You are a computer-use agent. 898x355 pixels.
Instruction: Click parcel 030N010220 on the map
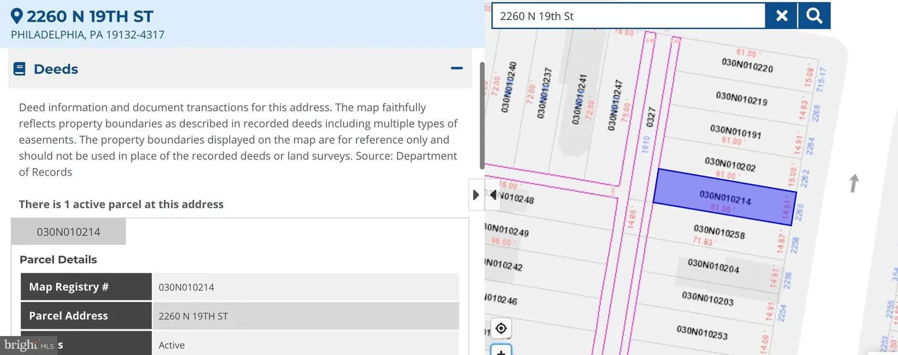[747, 64]
